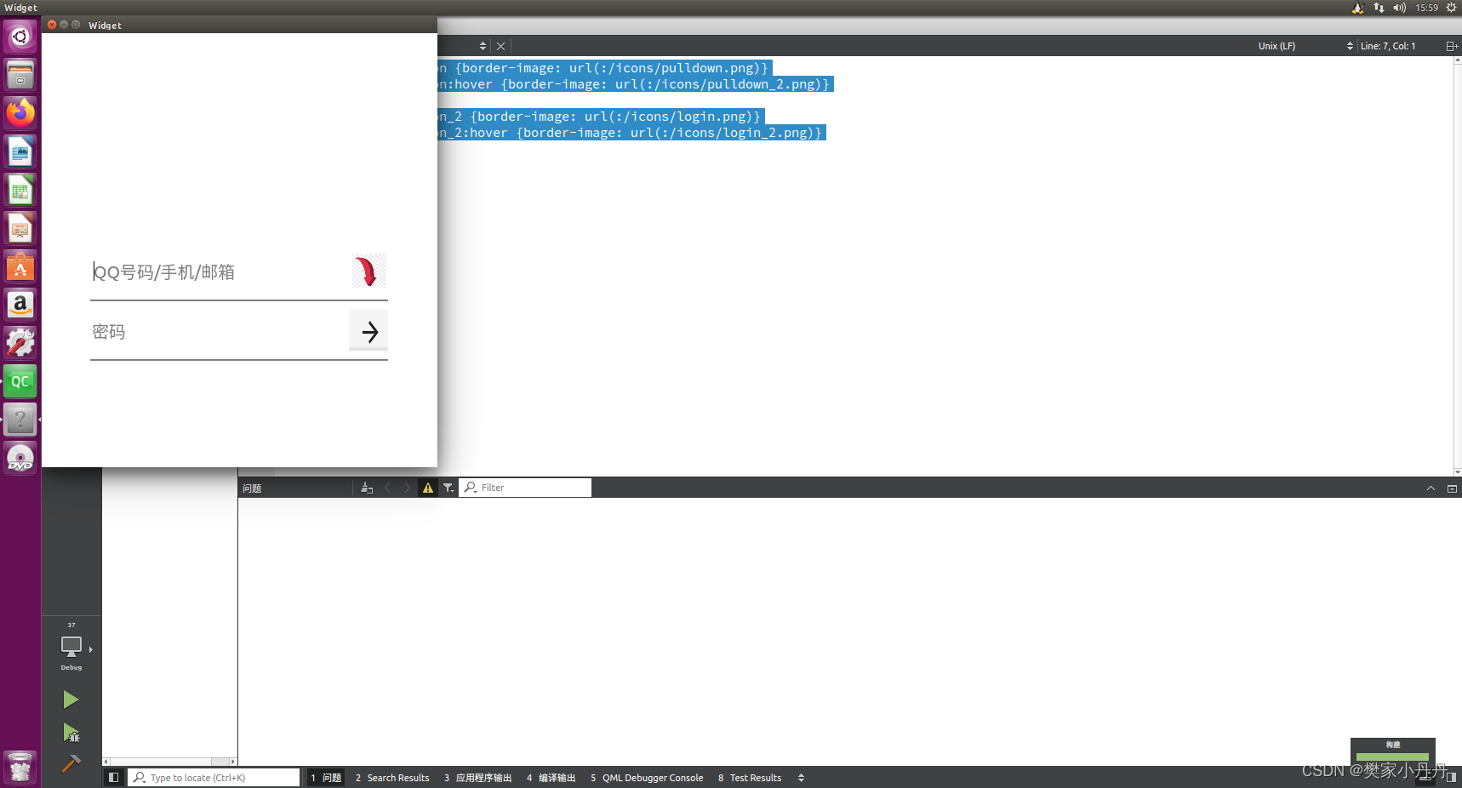Clear issues using the broom icon
The height and width of the screenshot is (788, 1462).
point(366,487)
